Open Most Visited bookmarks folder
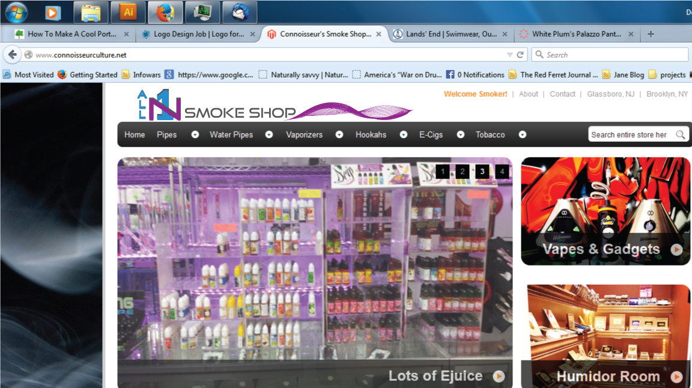692x388 pixels. pos(28,74)
